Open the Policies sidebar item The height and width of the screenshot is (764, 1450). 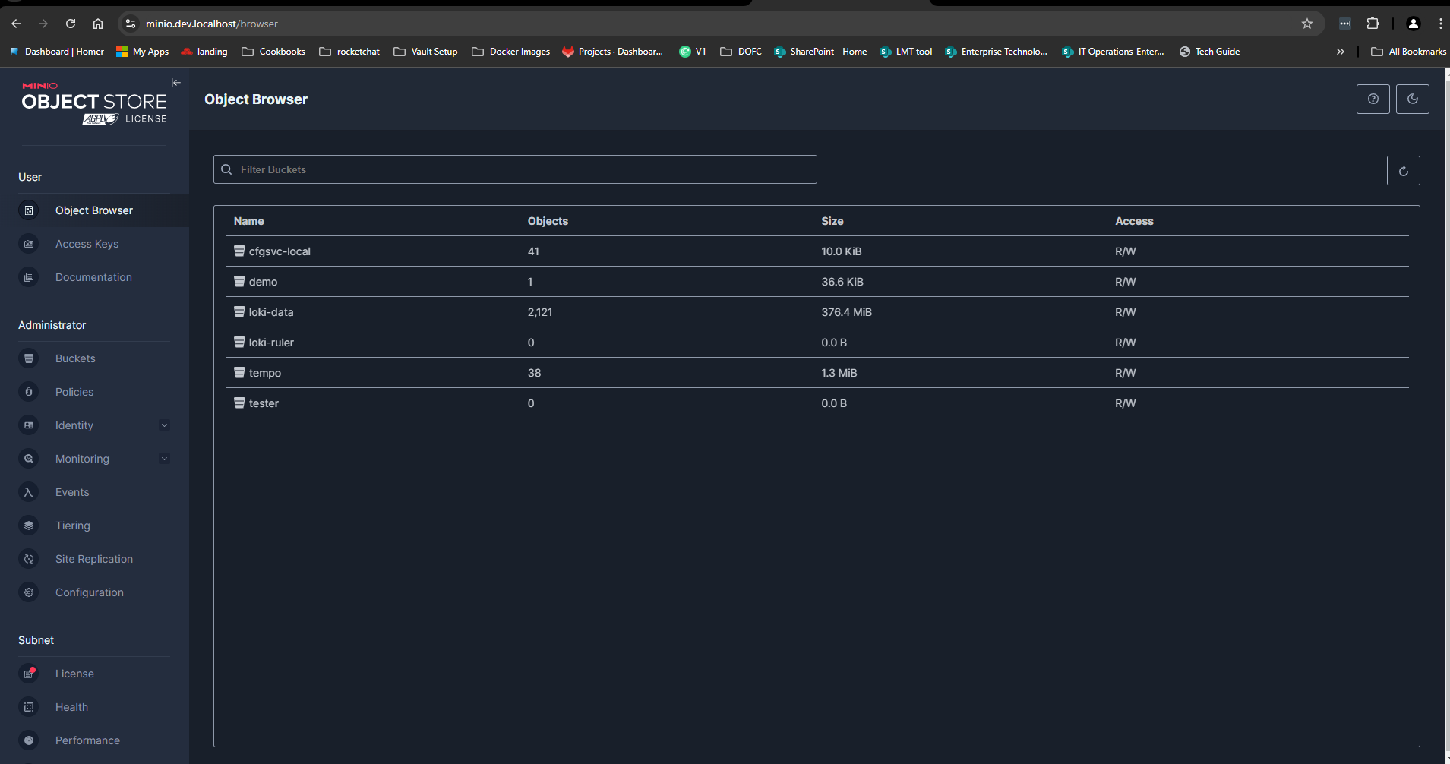[74, 392]
